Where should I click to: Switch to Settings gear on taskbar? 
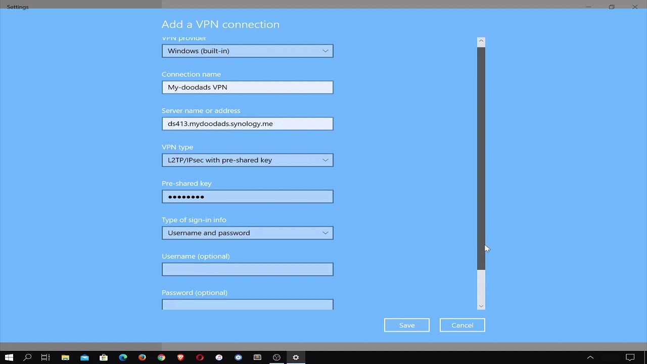[296, 357]
